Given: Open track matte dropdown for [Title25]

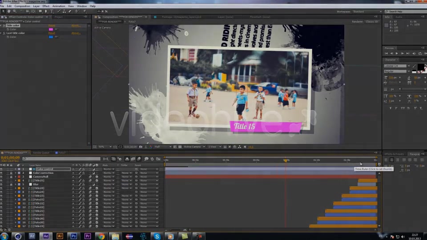Looking at the screenshot, I should pos(127,180).
